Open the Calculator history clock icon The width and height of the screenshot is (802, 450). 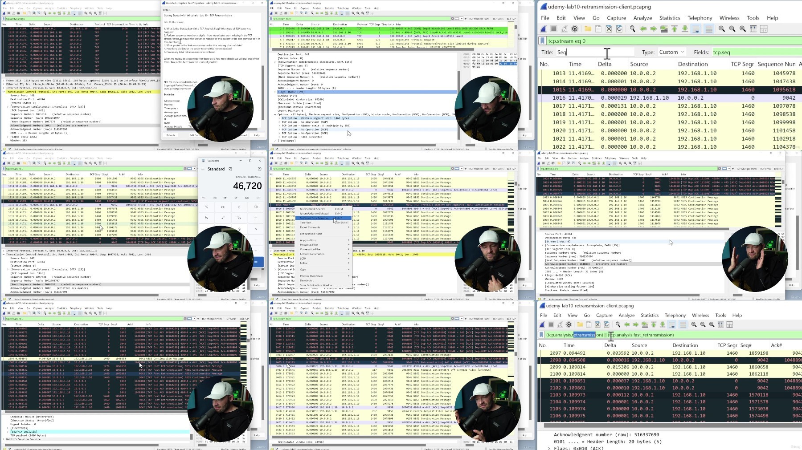point(259,169)
